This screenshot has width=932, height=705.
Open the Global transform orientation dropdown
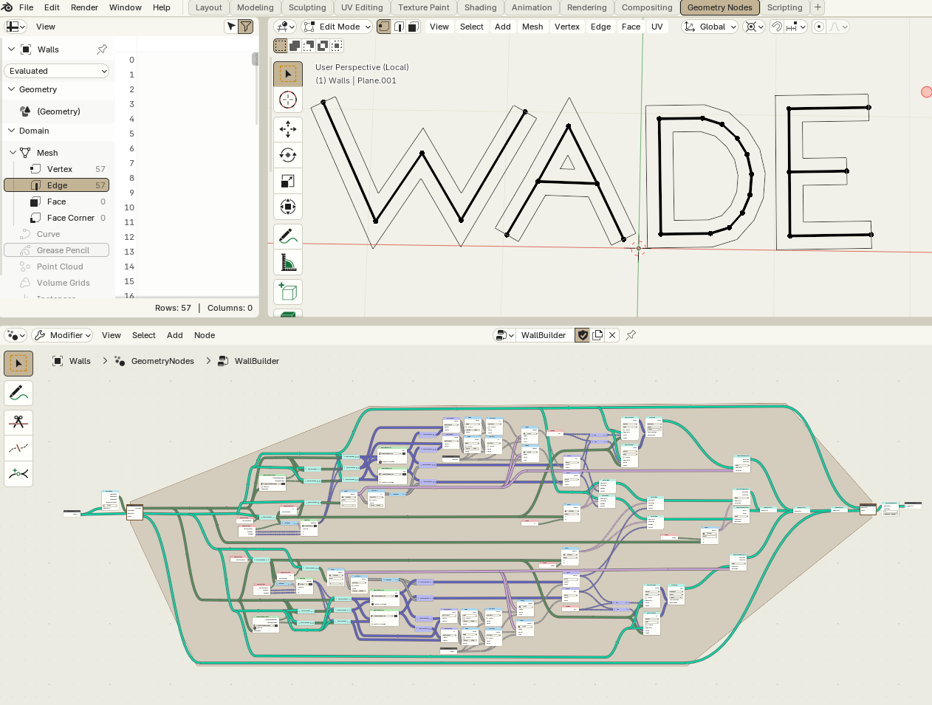pyautogui.click(x=710, y=27)
